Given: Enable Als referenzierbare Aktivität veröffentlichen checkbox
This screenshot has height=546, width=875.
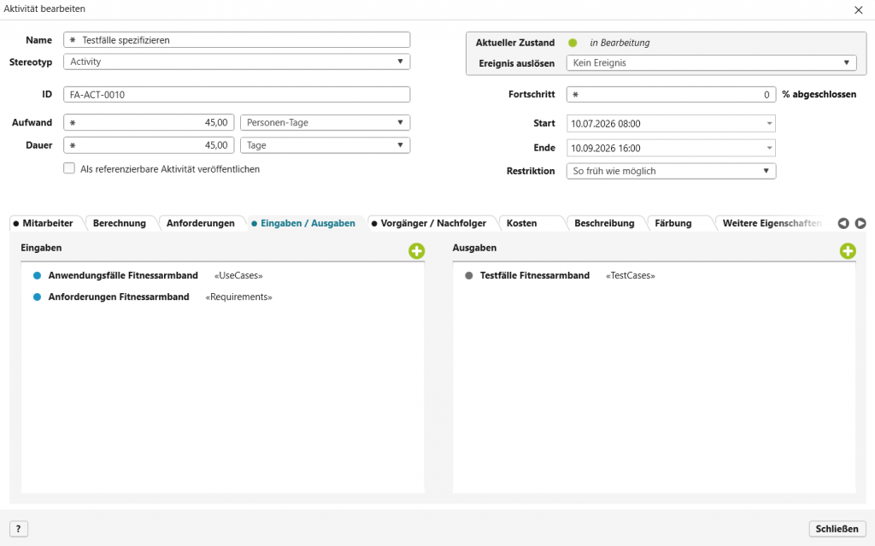Looking at the screenshot, I should (69, 168).
